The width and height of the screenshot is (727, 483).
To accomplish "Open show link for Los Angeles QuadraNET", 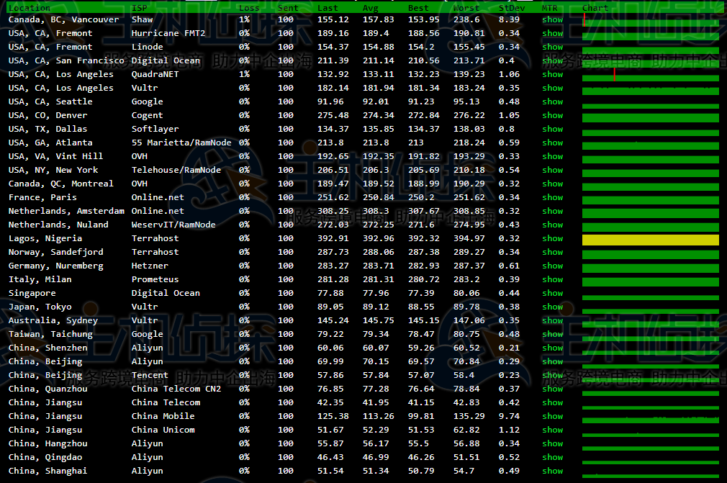I will coord(552,74).
